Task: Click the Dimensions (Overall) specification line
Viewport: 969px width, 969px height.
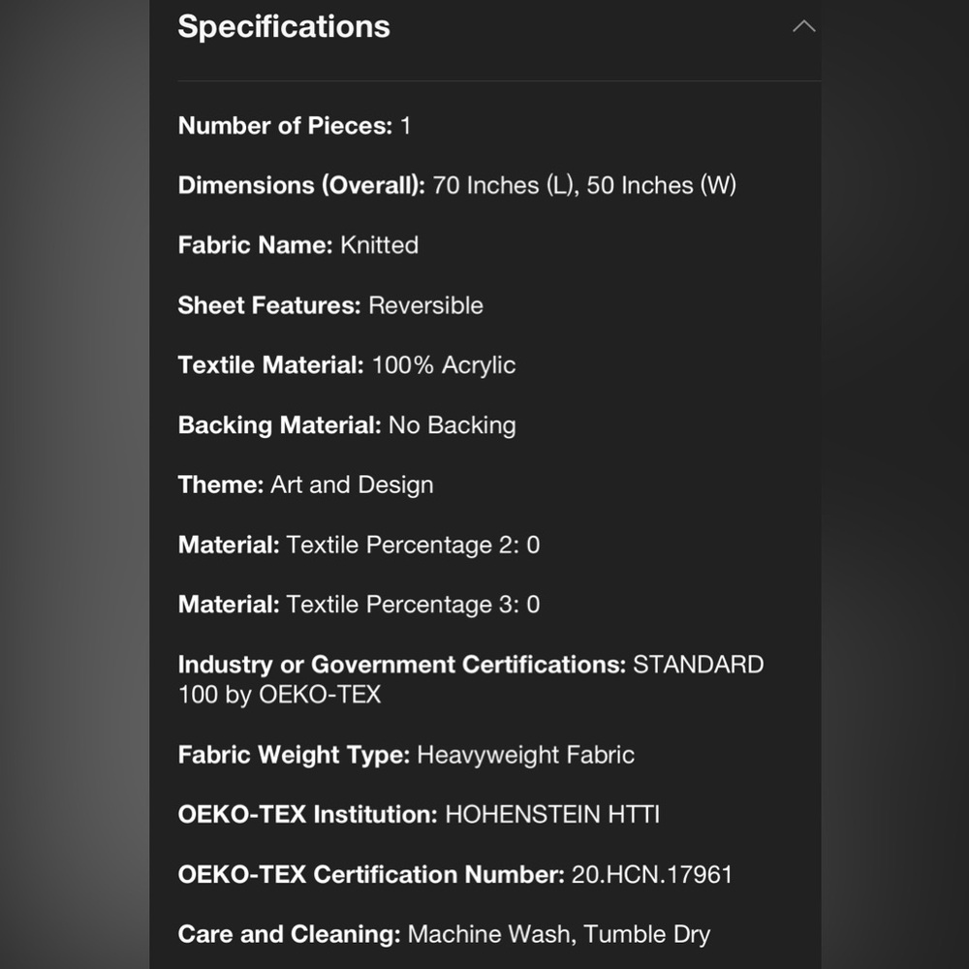Action: click(456, 185)
